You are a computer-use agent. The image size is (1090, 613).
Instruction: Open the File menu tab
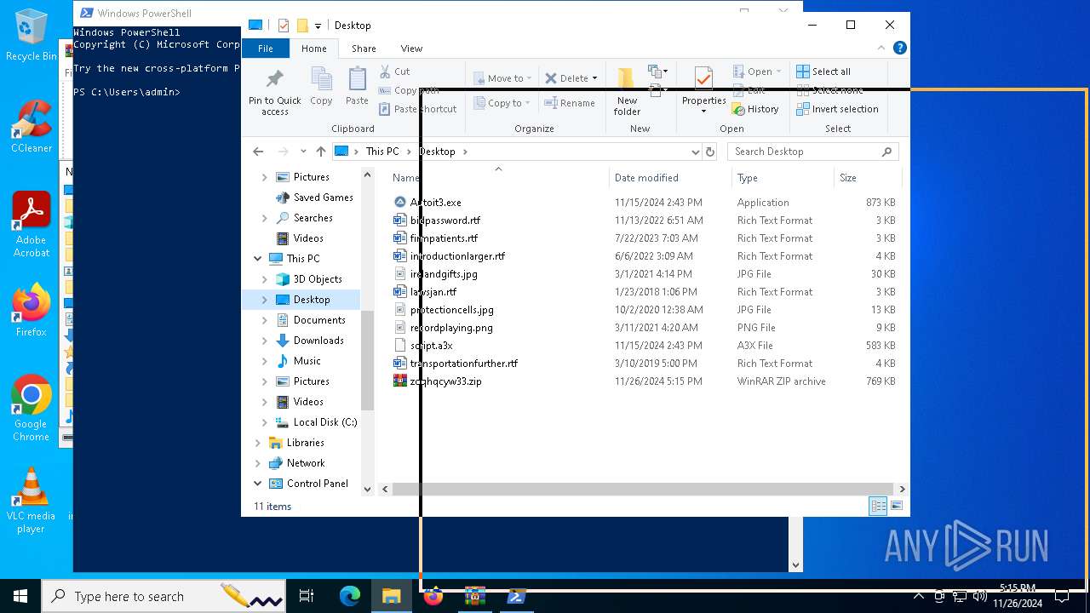tap(266, 49)
